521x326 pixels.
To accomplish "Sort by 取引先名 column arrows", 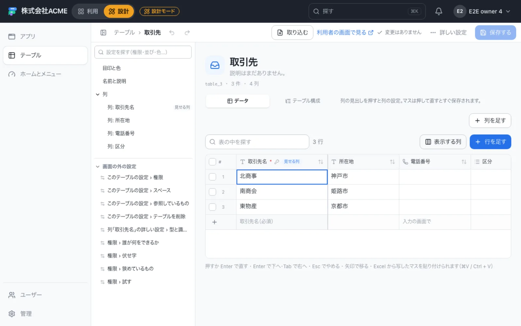I will click(321, 162).
